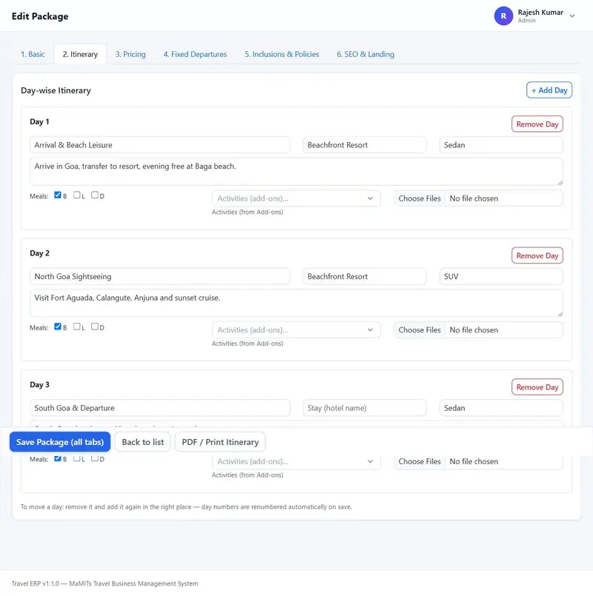The width and height of the screenshot is (593, 596).
Task: Go to the 4. Fixed Departures tab
Action: [195, 54]
